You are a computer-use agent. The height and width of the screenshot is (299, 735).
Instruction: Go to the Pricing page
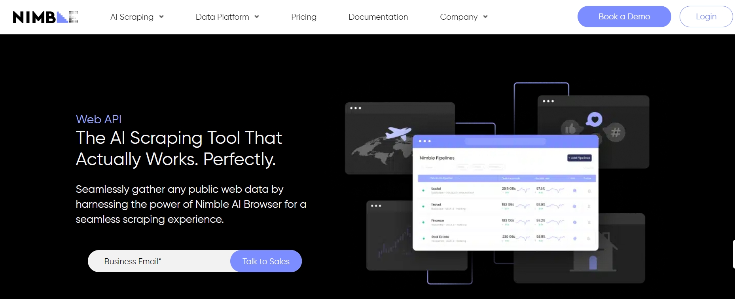pyautogui.click(x=304, y=17)
